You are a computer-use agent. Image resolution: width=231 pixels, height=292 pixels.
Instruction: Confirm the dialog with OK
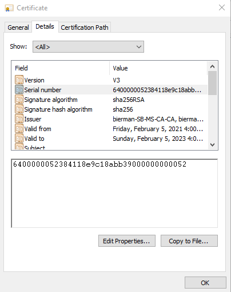(x=205, y=283)
